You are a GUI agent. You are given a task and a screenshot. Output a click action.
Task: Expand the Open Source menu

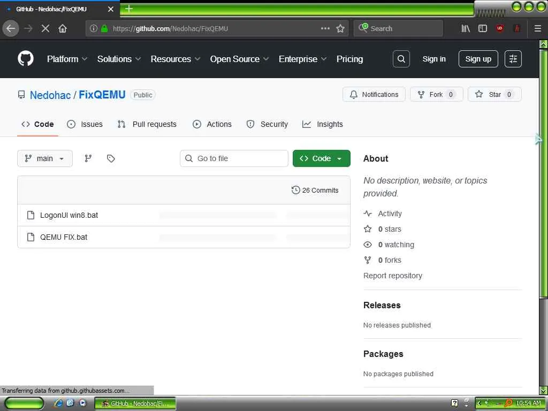[239, 59]
